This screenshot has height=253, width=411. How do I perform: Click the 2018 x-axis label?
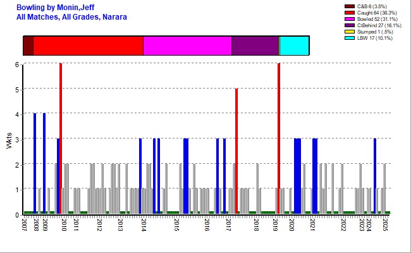(x=256, y=225)
